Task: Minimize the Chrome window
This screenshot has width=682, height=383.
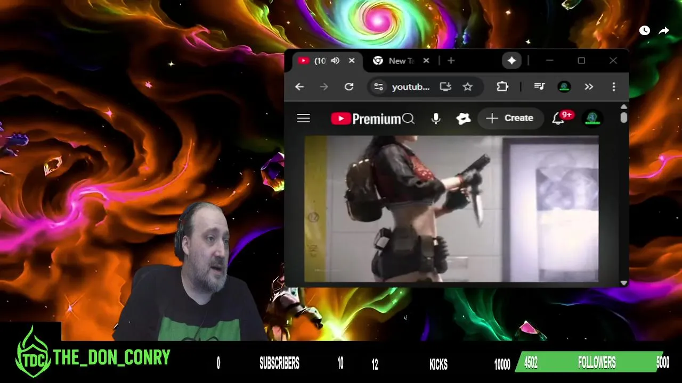Action: pyautogui.click(x=549, y=61)
